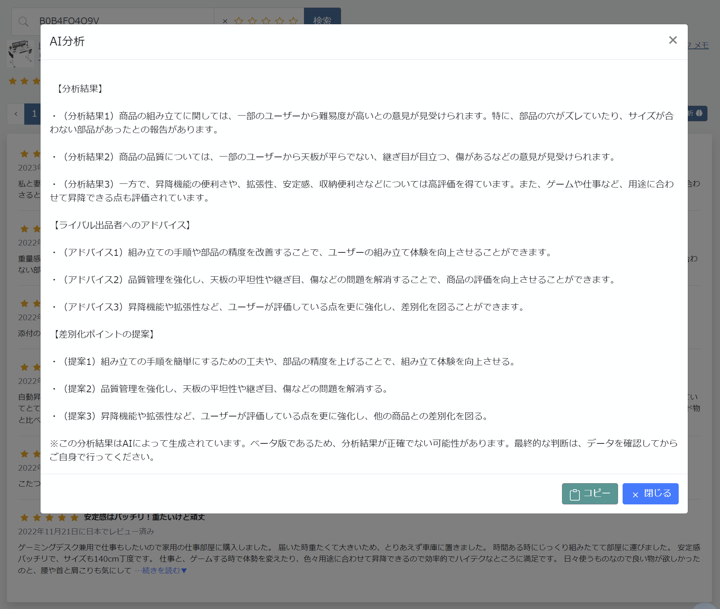Image resolution: width=720 pixels, height=609 pixels.
Task: Click the コピー button
Action: pos(590,493)
